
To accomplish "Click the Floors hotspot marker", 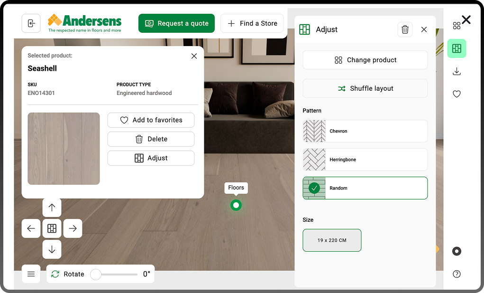I will tap(236, 205).
